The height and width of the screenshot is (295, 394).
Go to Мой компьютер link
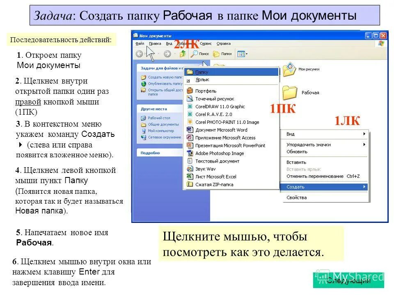coord(160,131)
